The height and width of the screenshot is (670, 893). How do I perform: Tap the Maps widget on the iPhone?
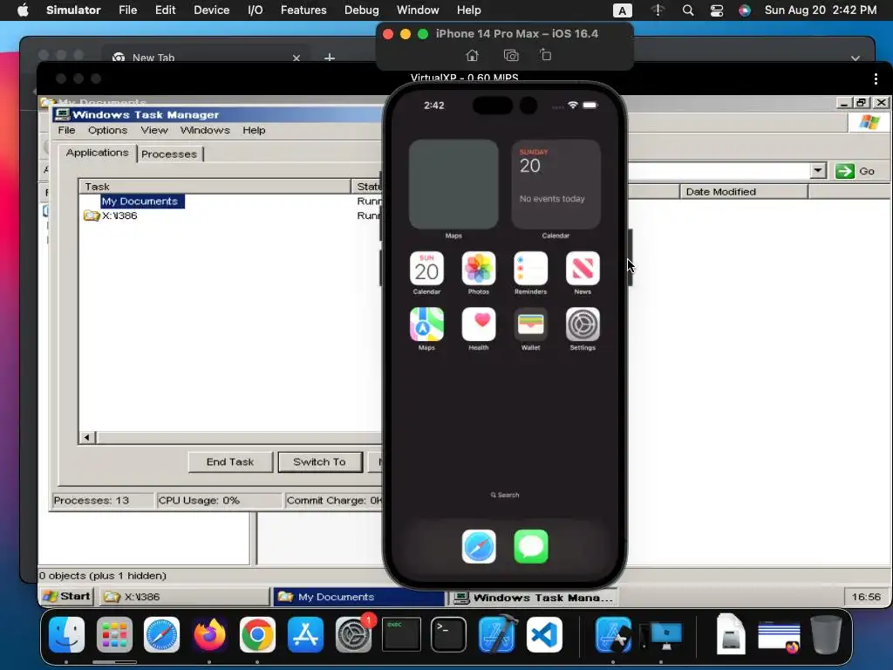[453, 184]
